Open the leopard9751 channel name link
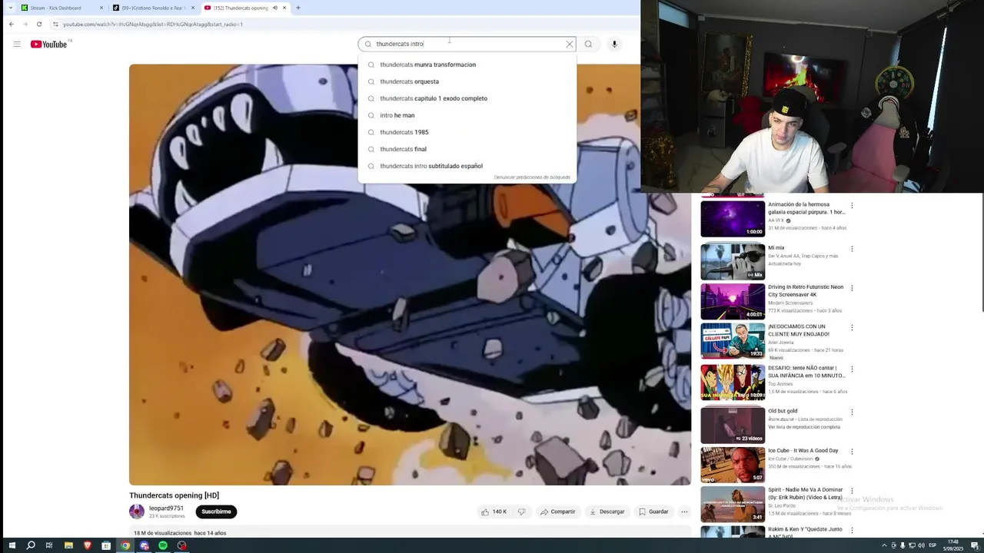 point(166,508)
